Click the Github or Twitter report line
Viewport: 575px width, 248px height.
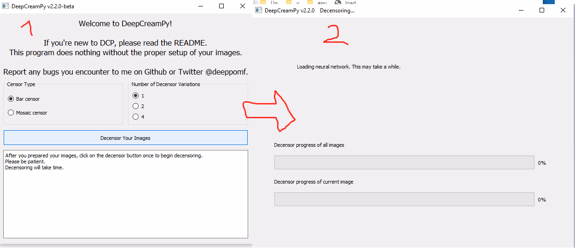(126, 72)
